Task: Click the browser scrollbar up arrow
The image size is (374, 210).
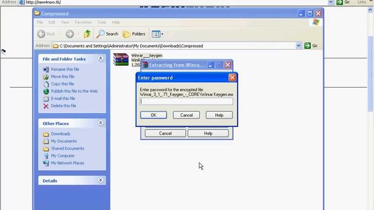Action: click(x=370, y=9)
